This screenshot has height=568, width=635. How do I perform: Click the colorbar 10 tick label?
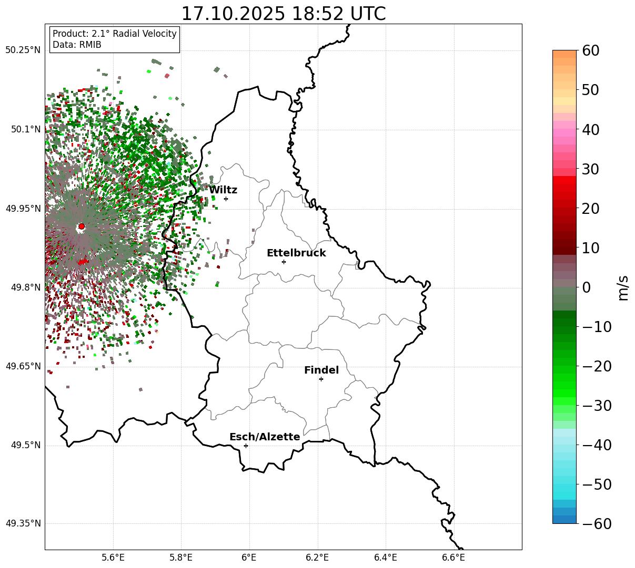(589, 248)
